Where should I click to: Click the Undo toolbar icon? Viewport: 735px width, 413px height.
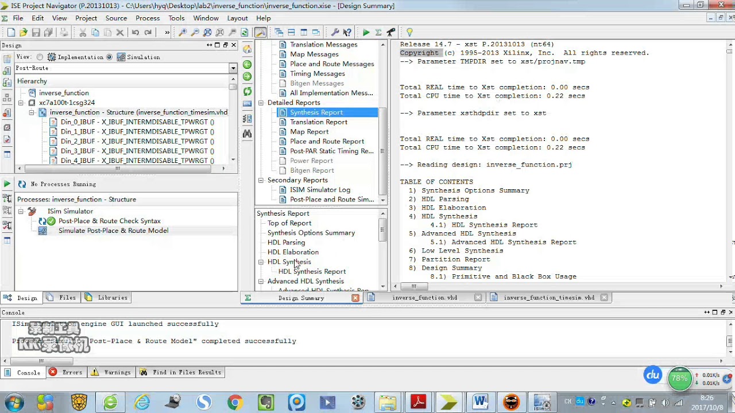(136, 33)
